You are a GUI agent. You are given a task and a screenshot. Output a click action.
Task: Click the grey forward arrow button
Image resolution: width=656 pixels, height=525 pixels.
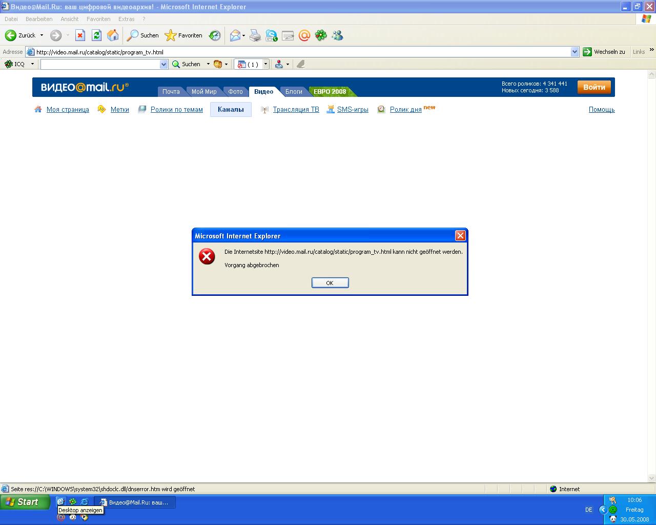click(56, 35)
